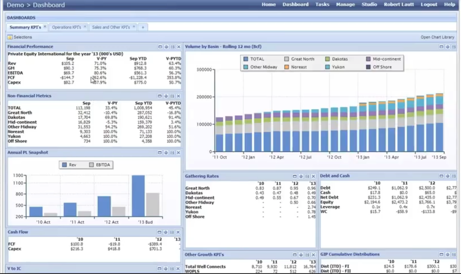
Task: Click the plus tab to add a dashboard
Action: click(143, 27)
